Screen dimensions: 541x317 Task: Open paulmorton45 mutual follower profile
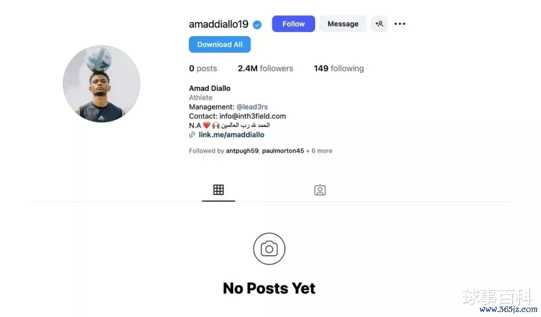(x=283, y=151)
